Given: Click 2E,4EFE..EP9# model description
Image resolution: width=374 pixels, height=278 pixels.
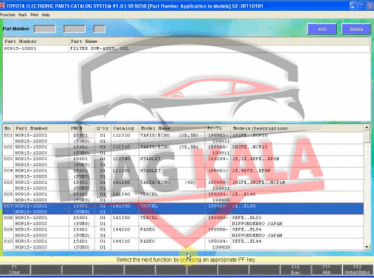Looking at the screenshot, I should (x=251, y=170).
